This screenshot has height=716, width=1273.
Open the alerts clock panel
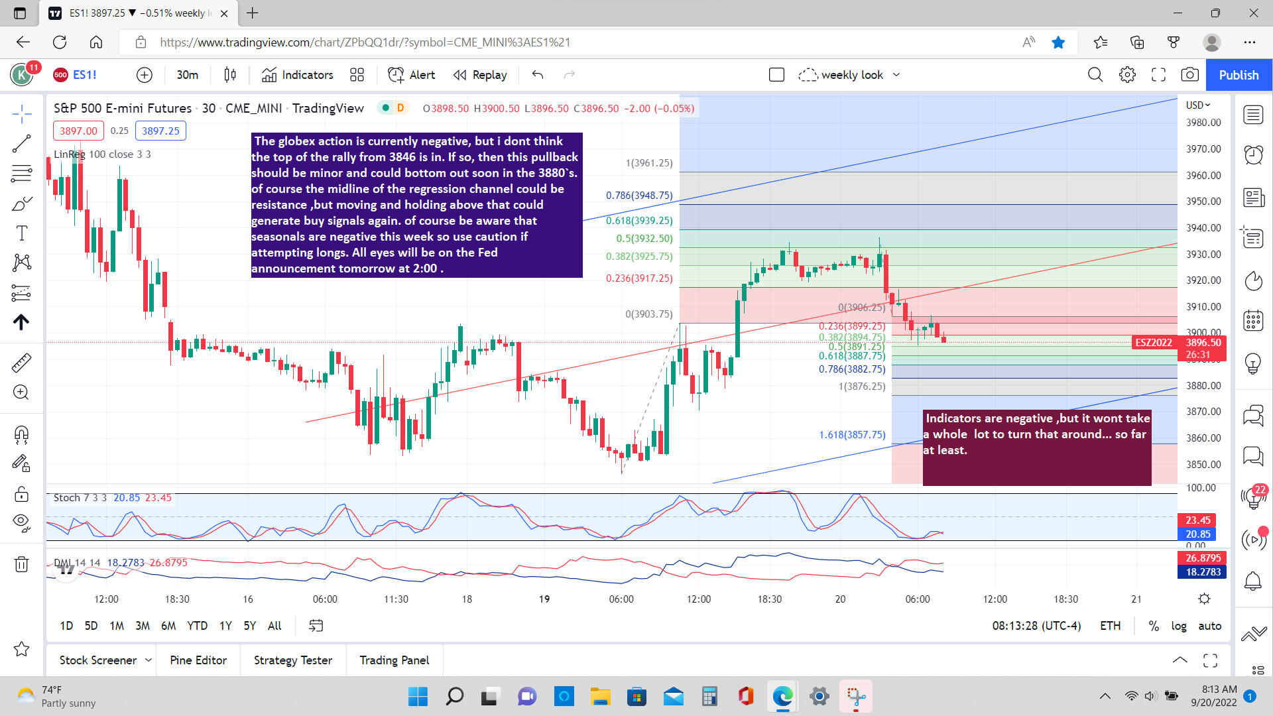[x=1253, y=155]
